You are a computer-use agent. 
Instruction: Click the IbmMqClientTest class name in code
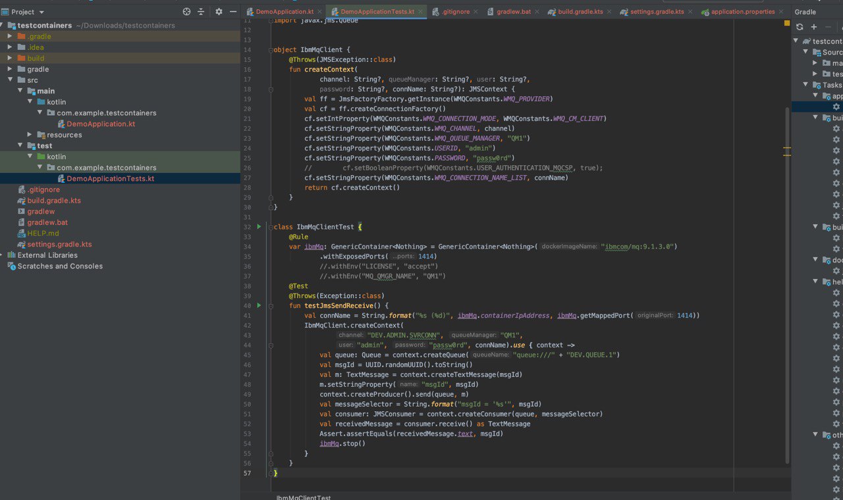tap(325, 227)
